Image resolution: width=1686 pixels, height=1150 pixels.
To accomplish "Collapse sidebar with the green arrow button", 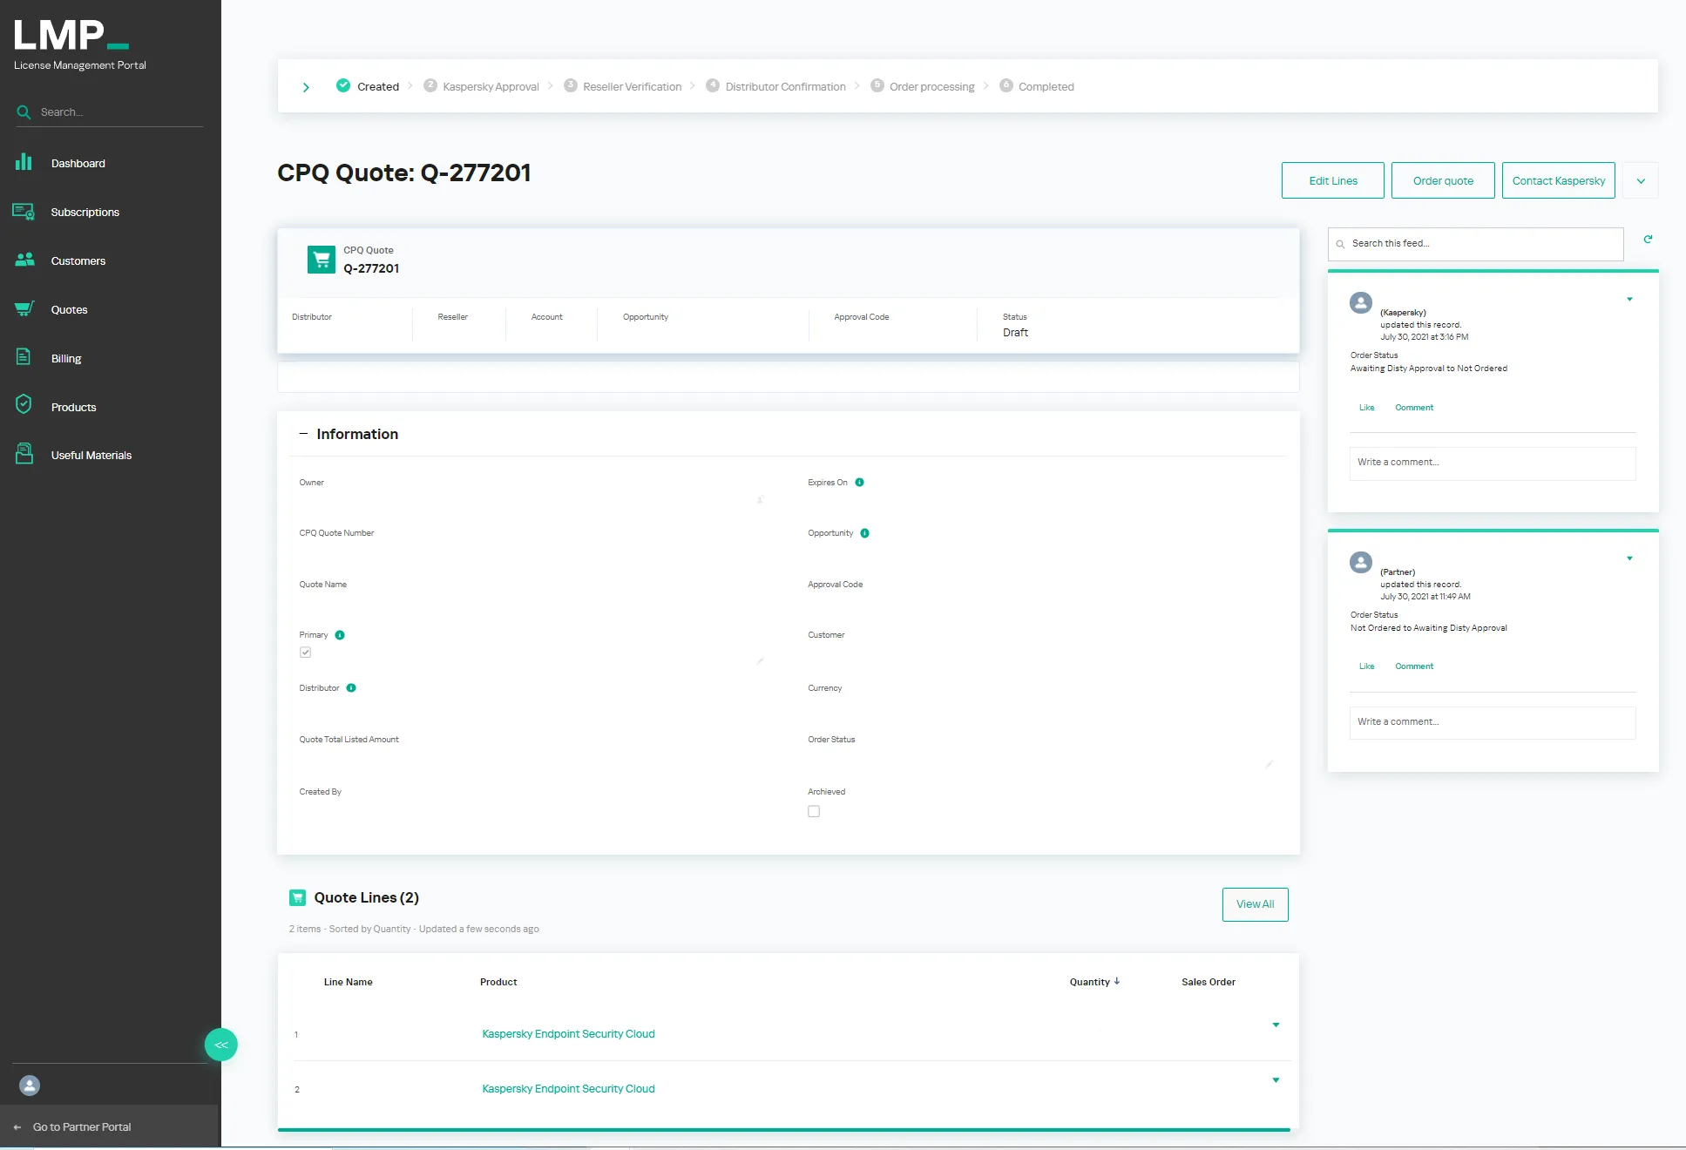I will pos(221,1045).
